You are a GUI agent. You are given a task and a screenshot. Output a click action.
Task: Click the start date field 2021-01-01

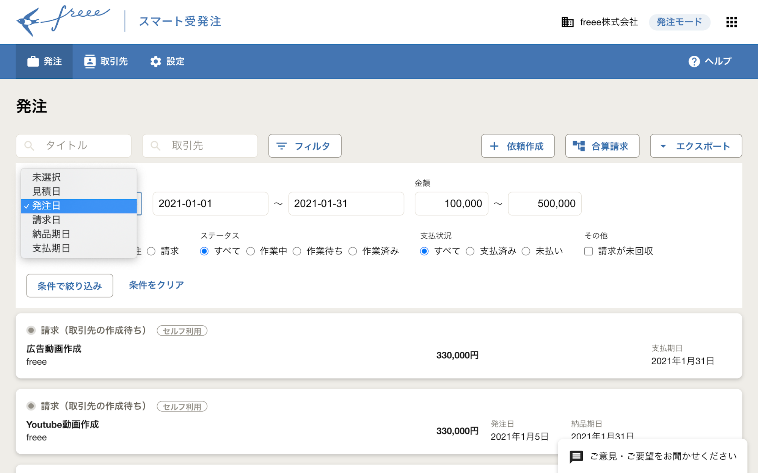click(x=210, y=203)
